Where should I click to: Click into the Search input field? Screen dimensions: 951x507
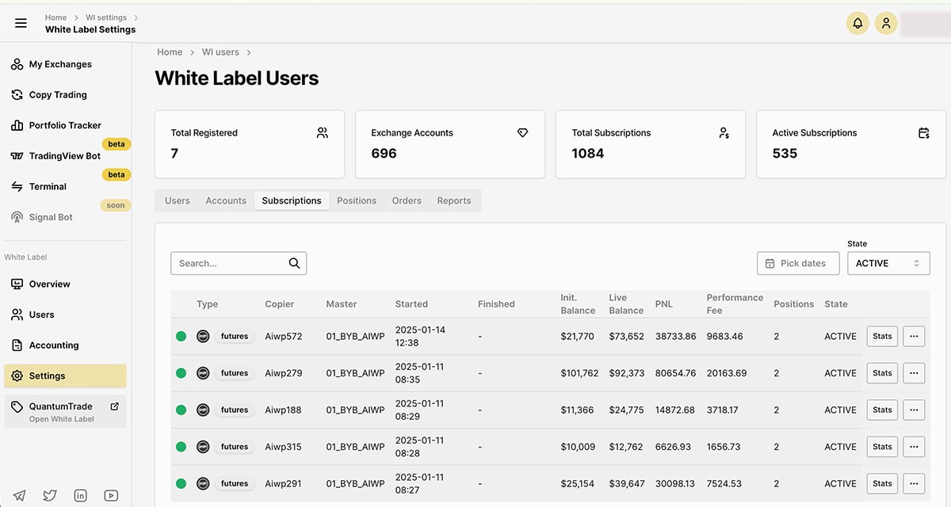[x=230, y=263]
